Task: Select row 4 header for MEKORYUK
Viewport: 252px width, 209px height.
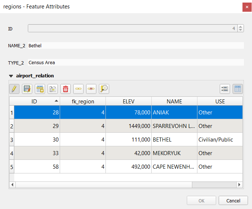Action: (x=12, y=153)
